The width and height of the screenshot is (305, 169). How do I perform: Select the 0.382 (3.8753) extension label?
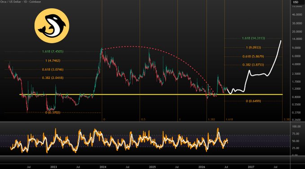tap(253, 65)
